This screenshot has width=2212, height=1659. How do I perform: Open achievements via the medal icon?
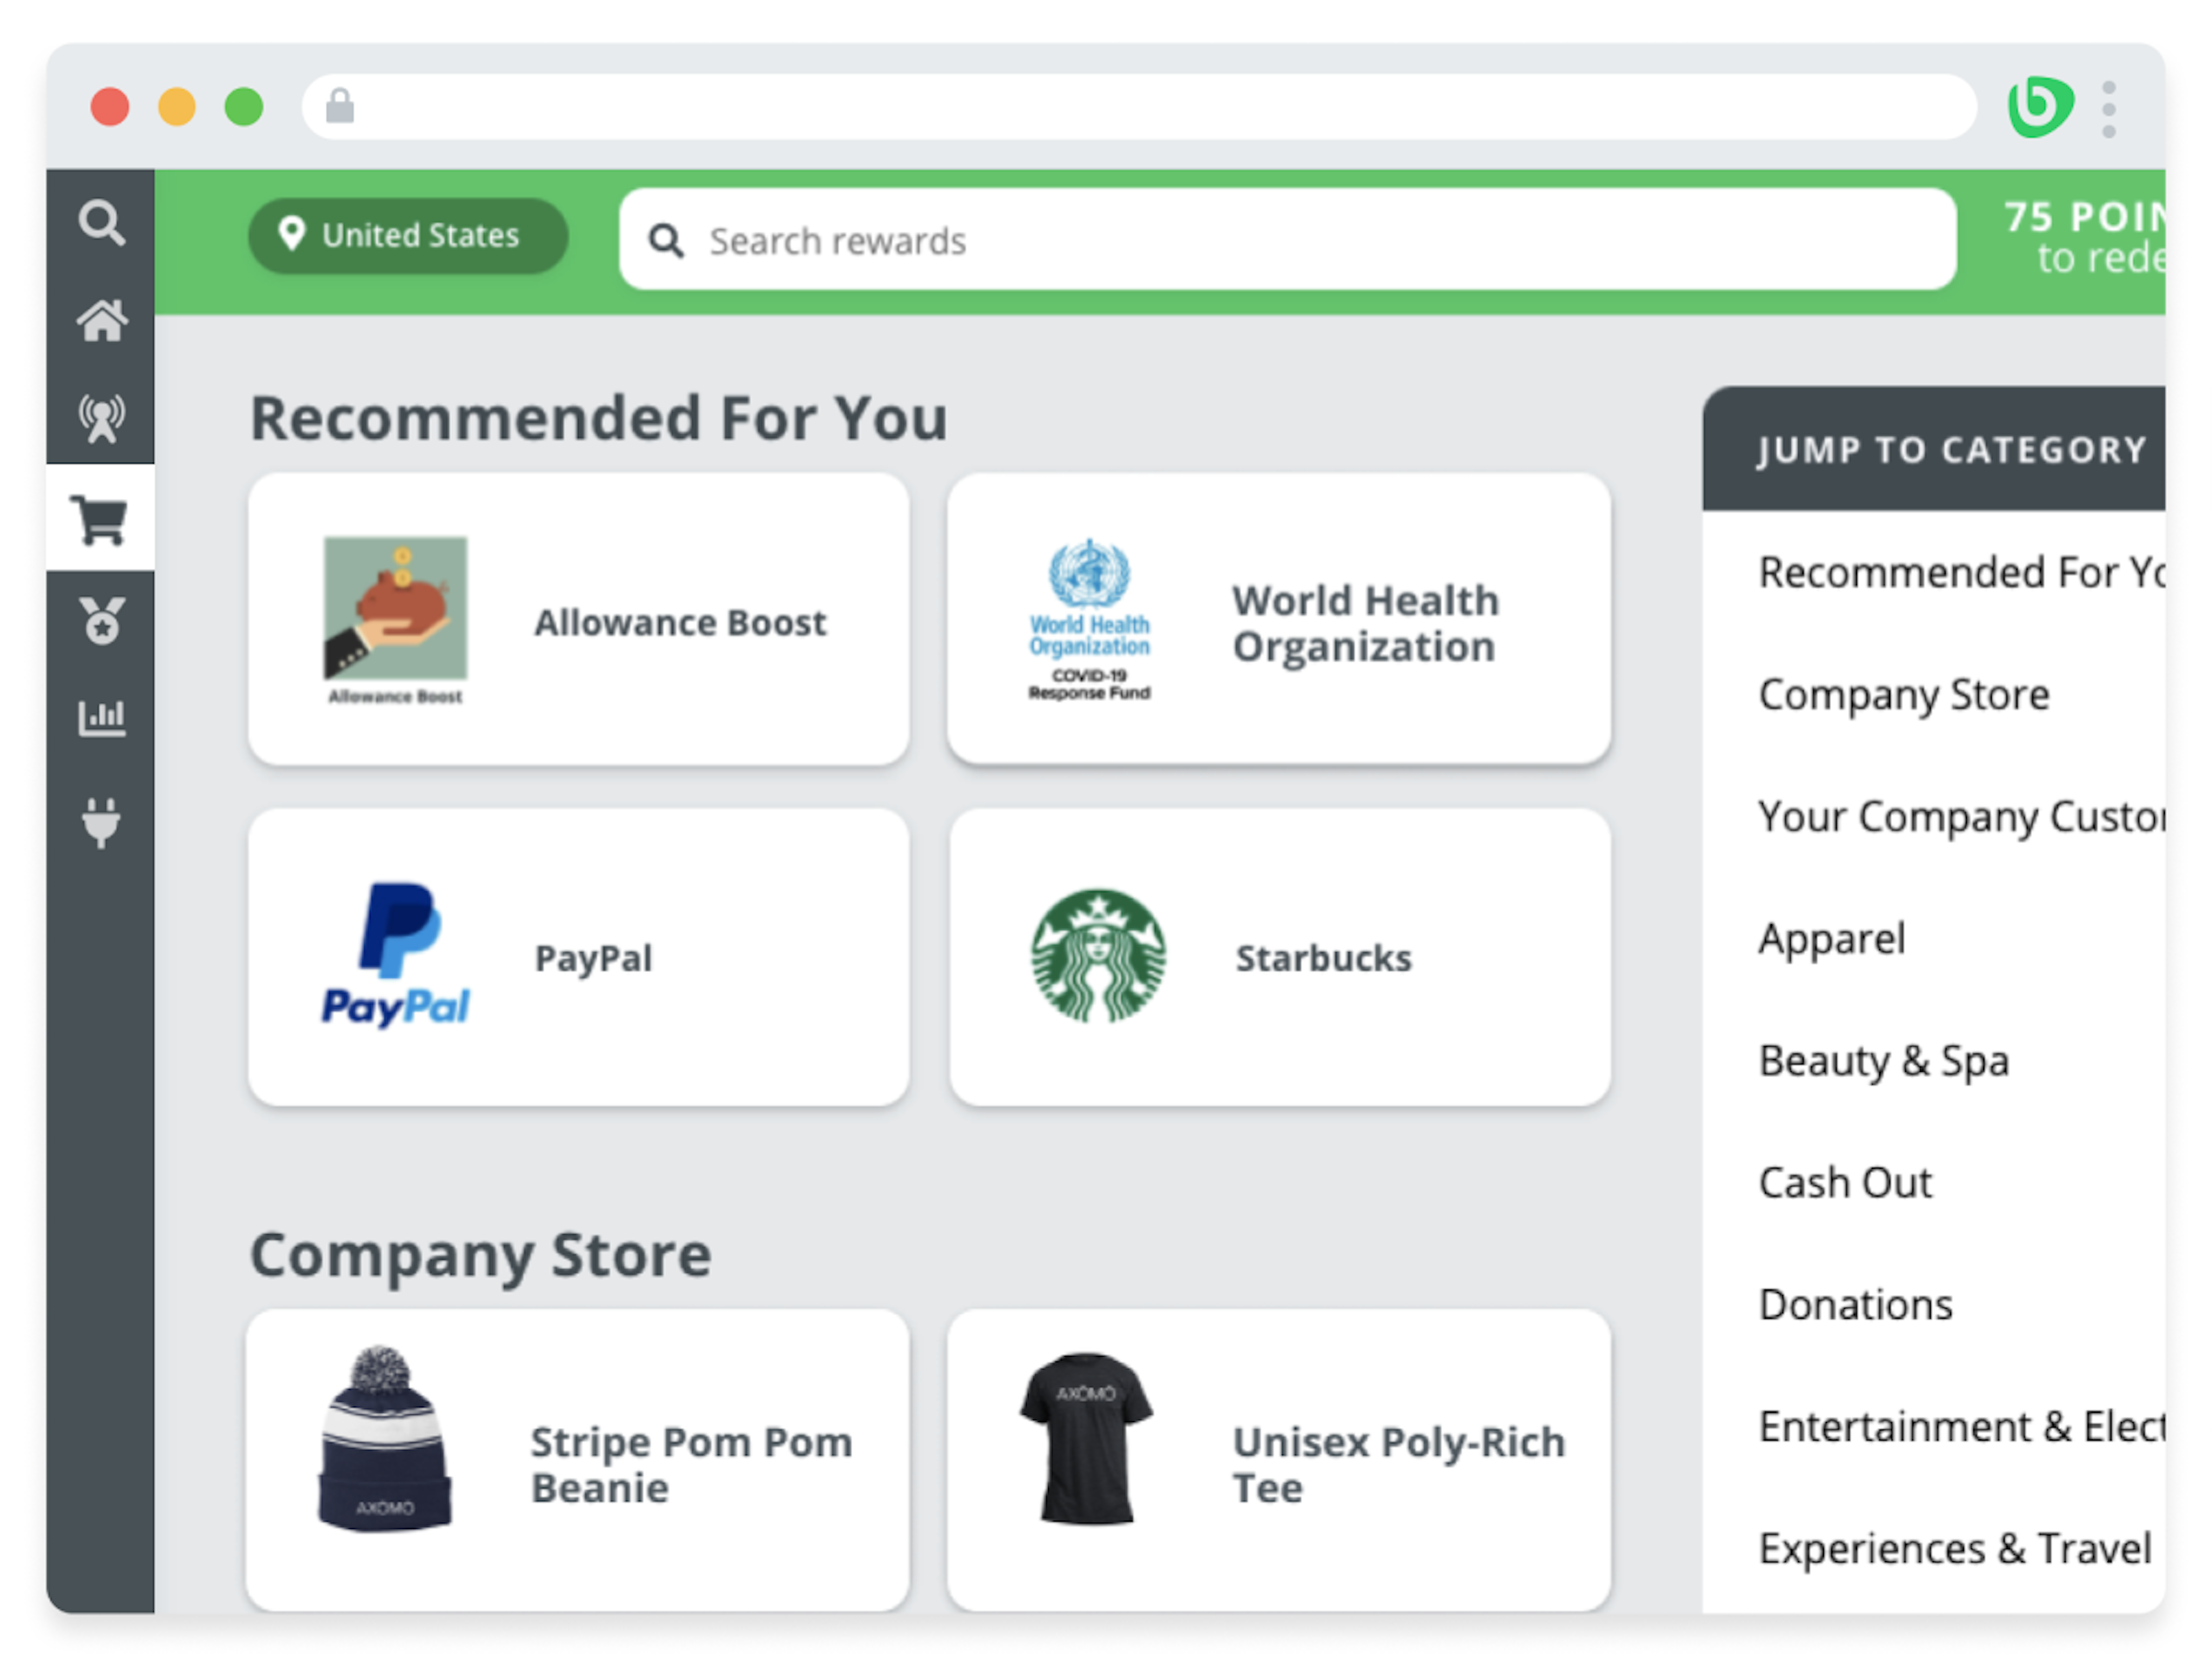tap(101, 619)
